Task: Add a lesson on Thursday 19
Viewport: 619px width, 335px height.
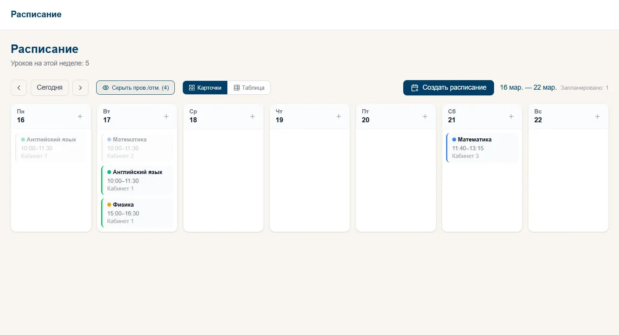Action: 339,117
